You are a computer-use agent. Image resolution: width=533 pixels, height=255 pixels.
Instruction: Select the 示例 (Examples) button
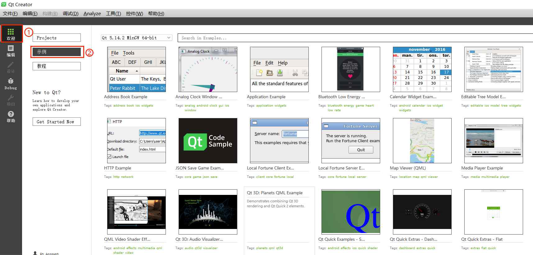pos(57,52)
